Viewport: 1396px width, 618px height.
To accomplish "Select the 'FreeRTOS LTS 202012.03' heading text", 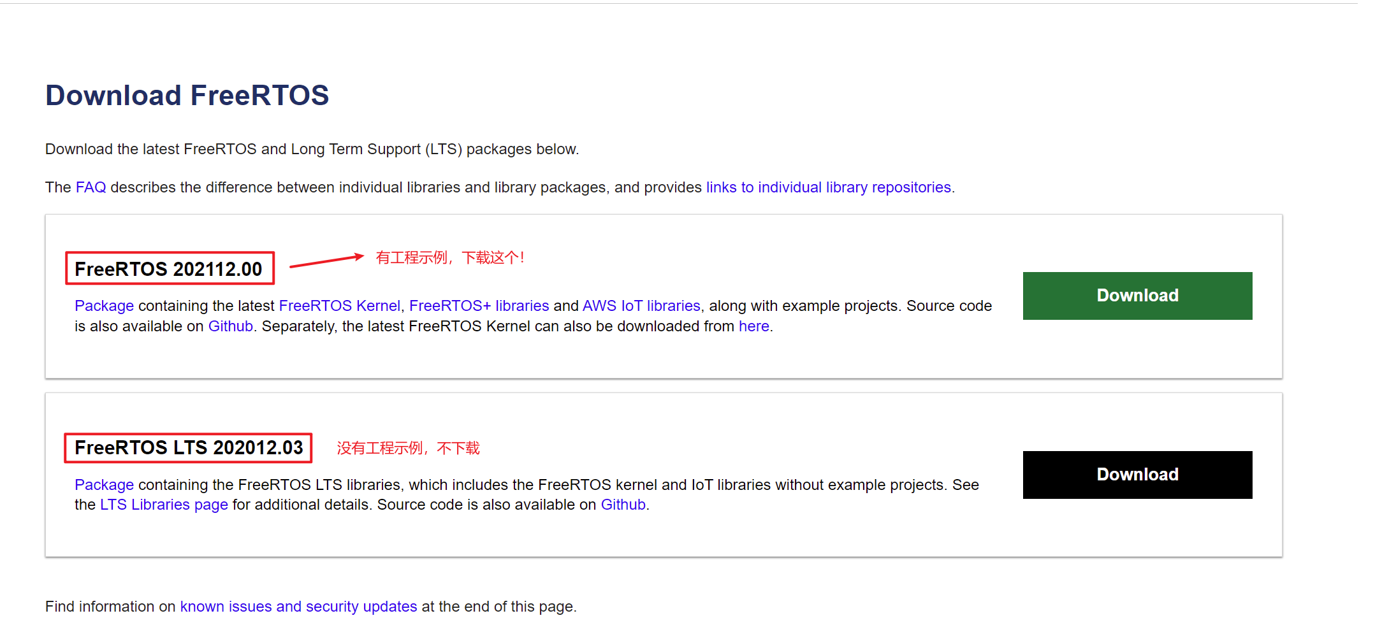I will [x=189, y=447].
